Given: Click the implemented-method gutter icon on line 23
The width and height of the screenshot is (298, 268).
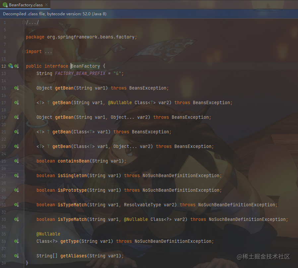Looking at the screenshot, I should pyautogui.click(x=17, y=146).
